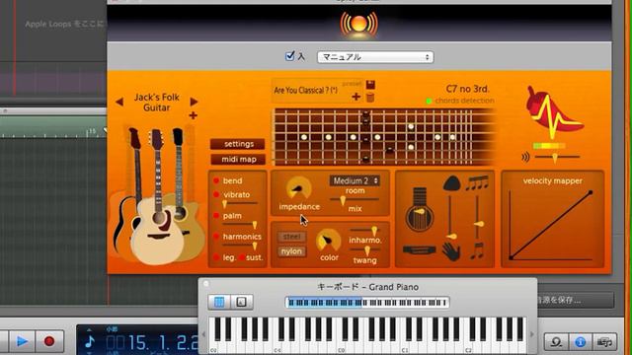
Task: Open the Medium 2 room dropdown
Action: point(355,180)
